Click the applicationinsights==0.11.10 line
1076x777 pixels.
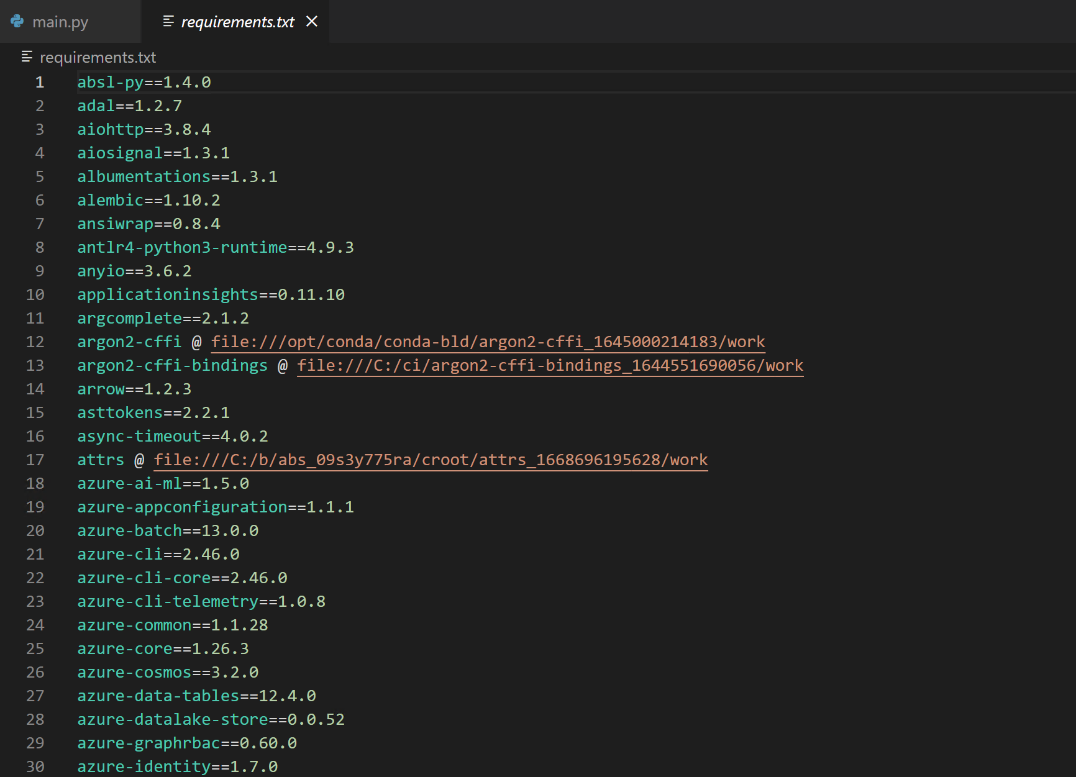[x=211, y=294]
